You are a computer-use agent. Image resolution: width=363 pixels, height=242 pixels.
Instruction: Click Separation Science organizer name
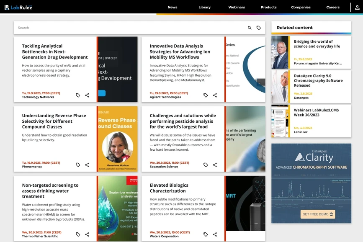click(x=164, y=167)
